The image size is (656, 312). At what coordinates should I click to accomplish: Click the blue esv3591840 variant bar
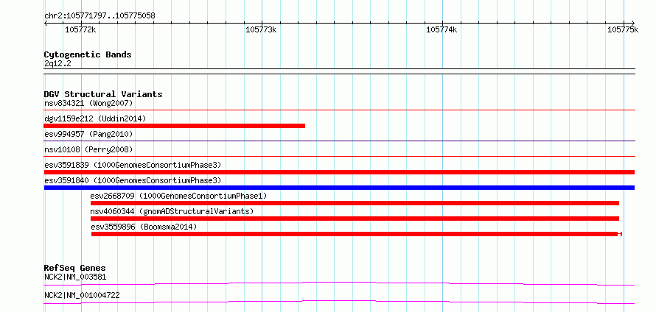(x=339, y=188)
